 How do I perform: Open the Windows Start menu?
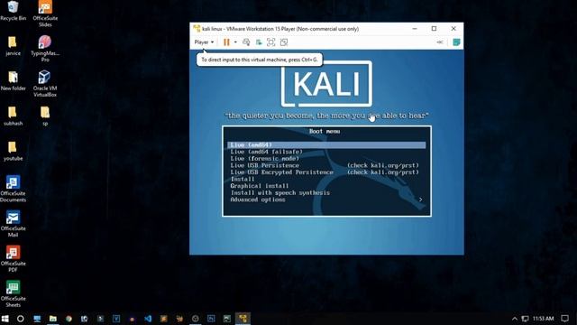click(x=5, y=319)
